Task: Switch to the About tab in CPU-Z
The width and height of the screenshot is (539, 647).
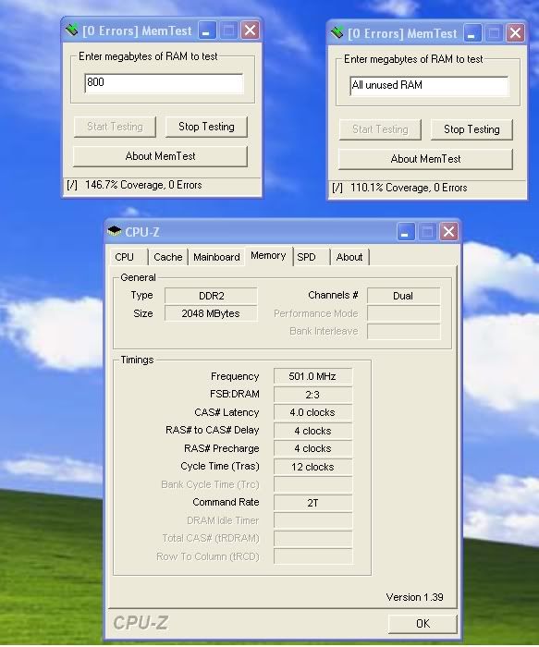Action: click(x=349, y=257)
